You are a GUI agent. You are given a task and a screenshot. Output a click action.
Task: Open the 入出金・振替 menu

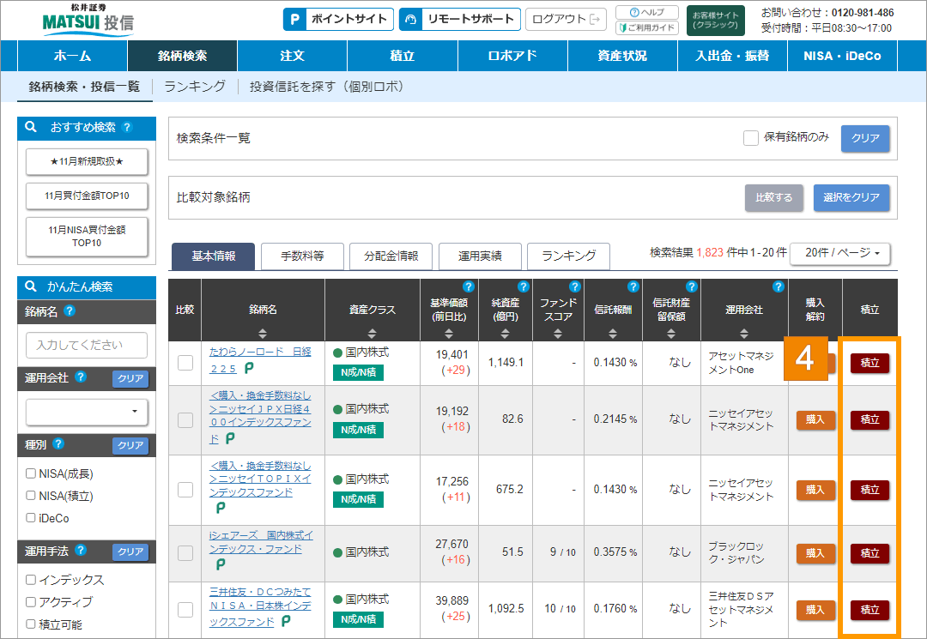[x=732, y=56]
